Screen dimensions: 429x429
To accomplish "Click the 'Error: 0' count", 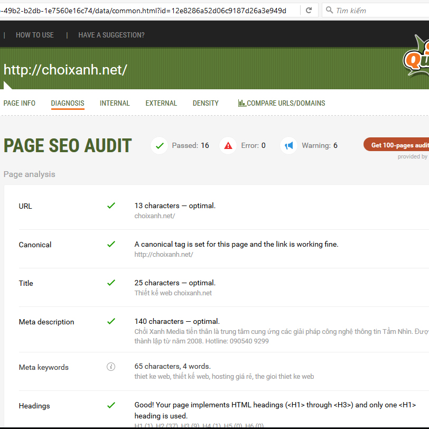I will pyautogui.click(x=253, y=146).
